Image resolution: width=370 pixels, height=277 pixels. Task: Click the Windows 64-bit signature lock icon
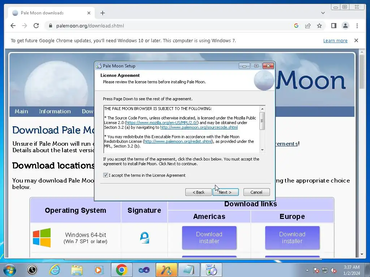coord(145,238)
